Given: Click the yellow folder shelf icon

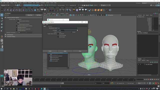Looking at the screenshot, I should pos(74,10).
